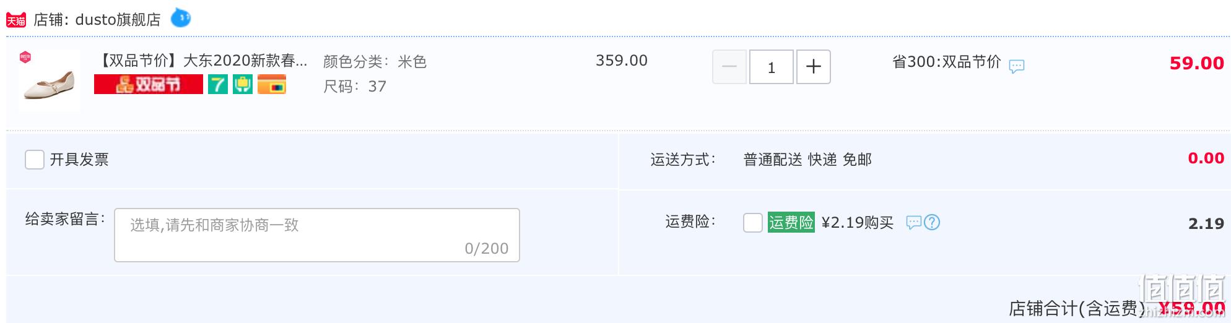Click the chat bubble icon next to 运费险
The image size is (1231, 323).
[x=914, y=222]
